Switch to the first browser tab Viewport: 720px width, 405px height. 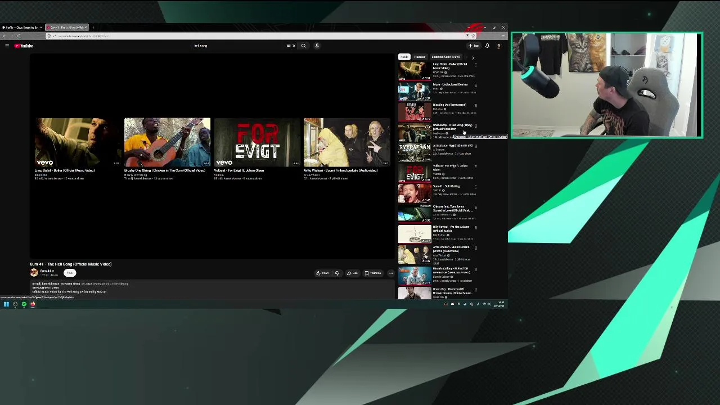pos(21,27)
